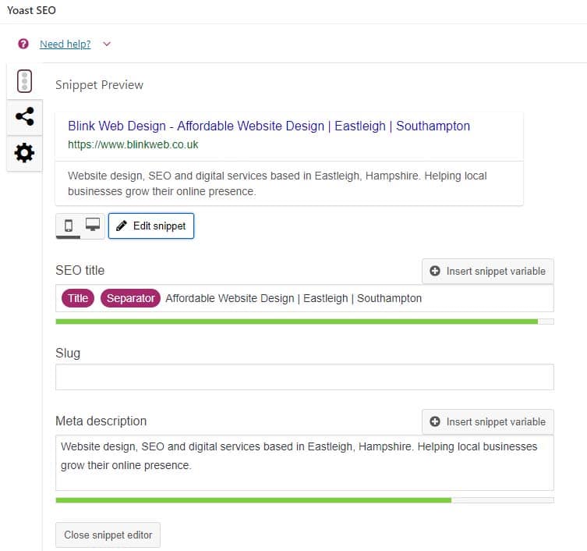Open the Need help? link
The height and width of the screenshot is (551, 587).
pos(65,44)
